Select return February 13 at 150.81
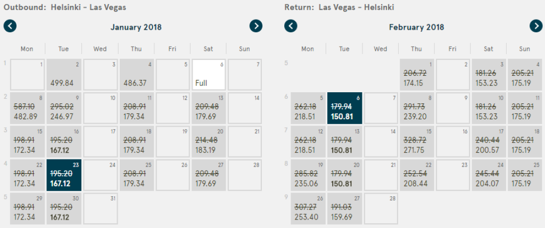The width and height of the screenshot is (545, 228). tap(344, 141)
